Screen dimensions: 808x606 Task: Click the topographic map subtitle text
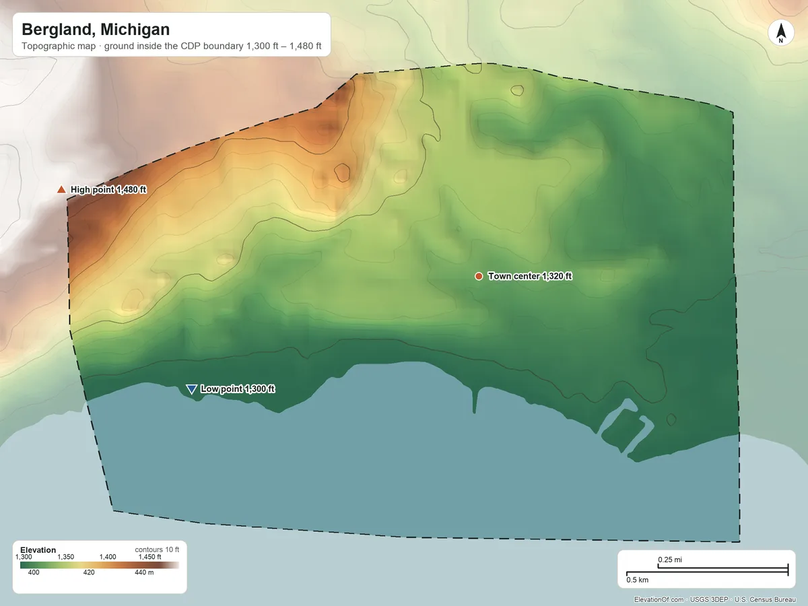click(x=172, y=47)
